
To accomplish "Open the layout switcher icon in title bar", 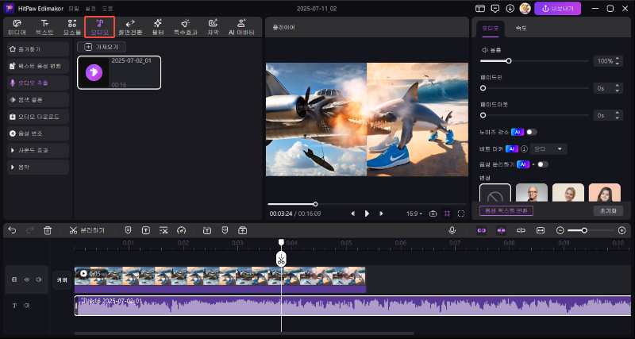I will click(x=480, y=9).
